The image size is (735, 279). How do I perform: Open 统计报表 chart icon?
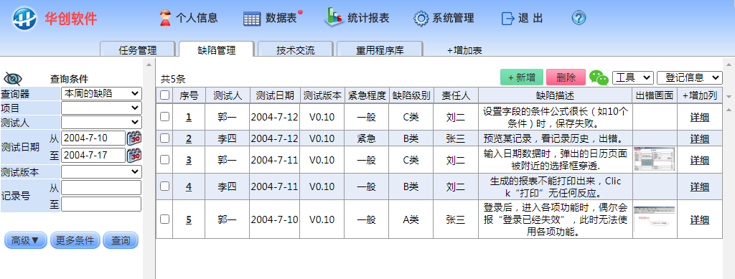click(334, 16)
